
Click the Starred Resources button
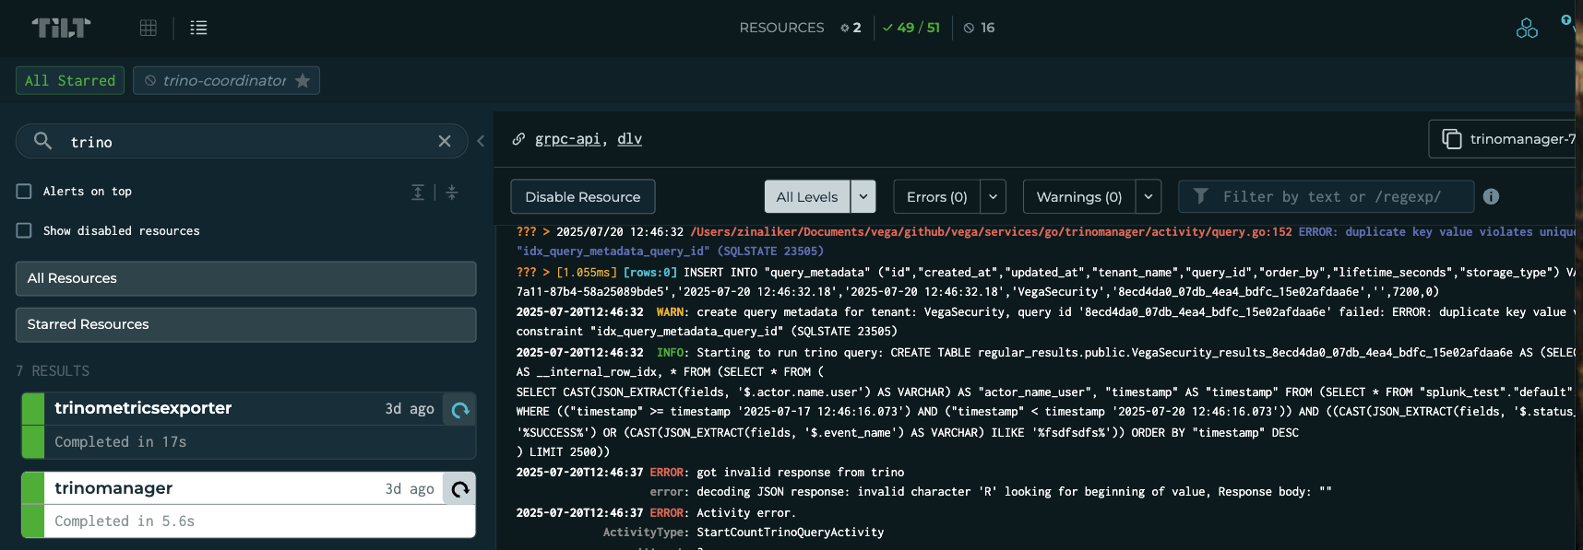tap(246, 324)
